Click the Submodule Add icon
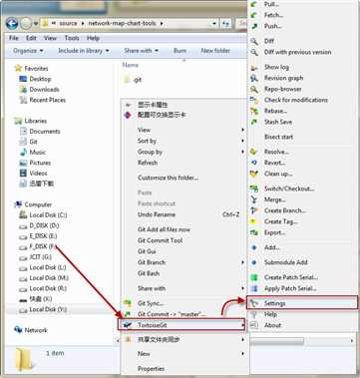The image size is (360, 378). click(x=254, y=262)
